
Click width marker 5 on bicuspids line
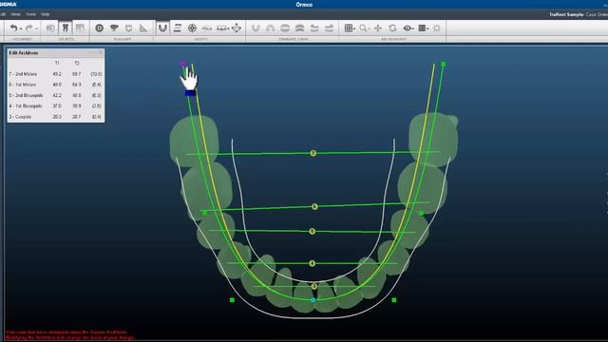(x=313, y=232)
